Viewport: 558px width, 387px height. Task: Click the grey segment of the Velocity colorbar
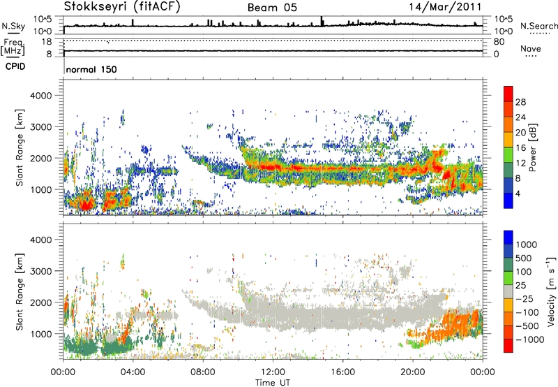(508, 292)
